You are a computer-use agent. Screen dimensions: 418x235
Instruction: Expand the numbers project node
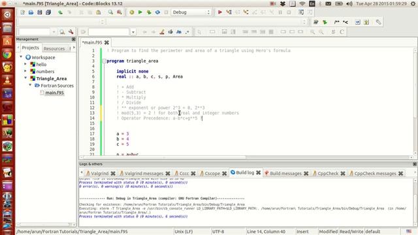point(25,71)
